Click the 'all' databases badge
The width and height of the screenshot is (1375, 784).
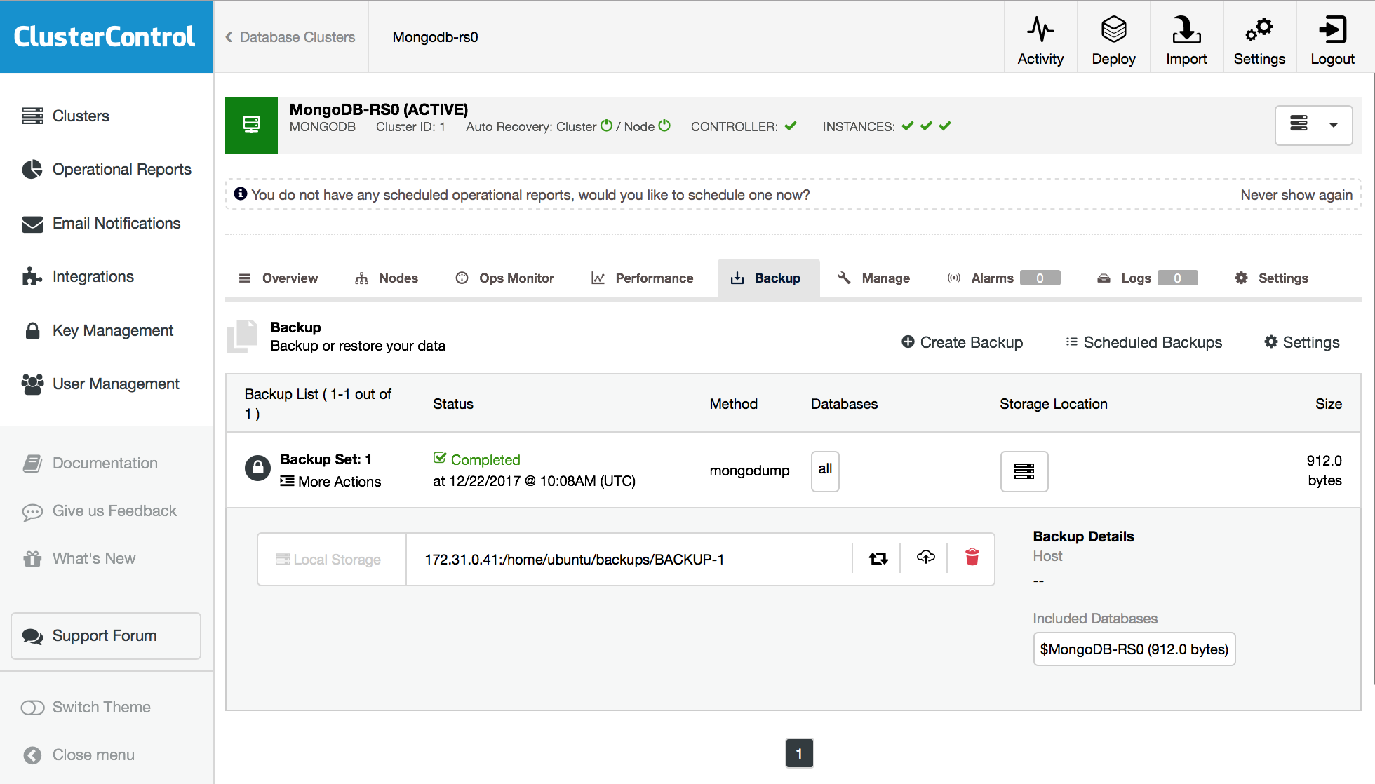[825, 471]
